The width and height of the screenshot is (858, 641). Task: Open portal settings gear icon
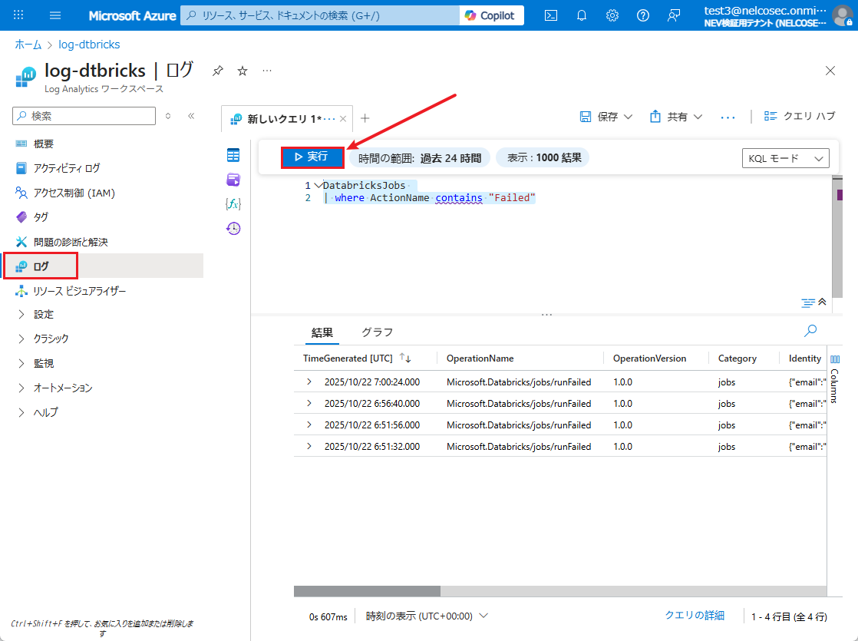point(612,15)
